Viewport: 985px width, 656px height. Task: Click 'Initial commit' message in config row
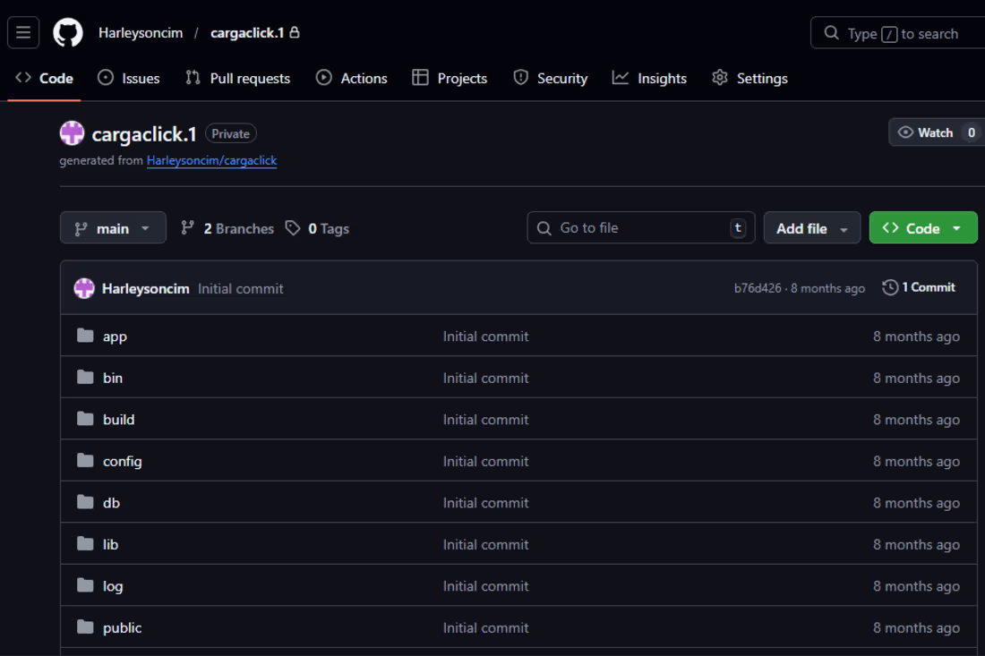pos(485,462)
